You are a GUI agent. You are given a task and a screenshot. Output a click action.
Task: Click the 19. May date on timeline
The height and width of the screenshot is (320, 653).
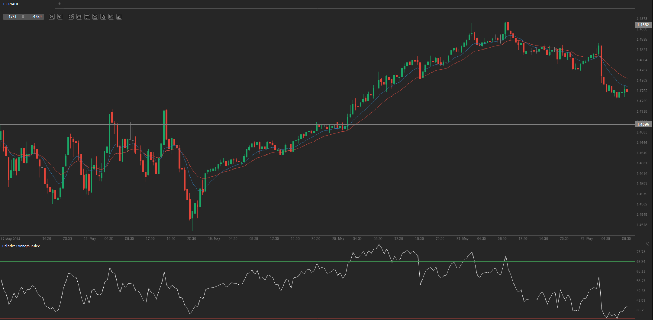point(214,238)
